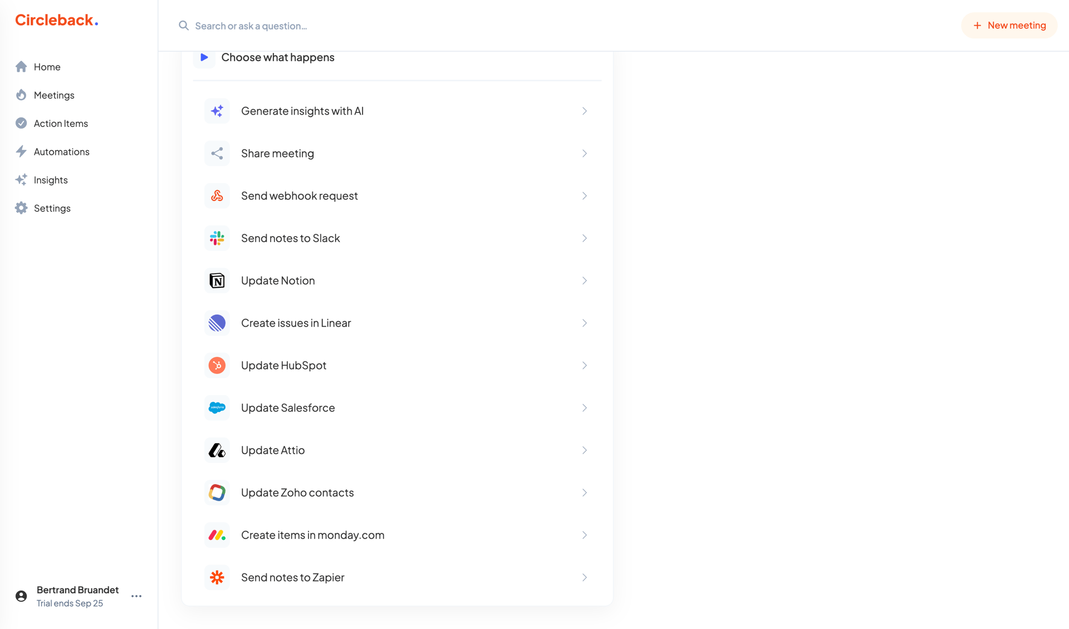Viewport: 1069px width, 629px height.
Task: Select the Slack icon in the actions list
Action: tap(217, 238)
